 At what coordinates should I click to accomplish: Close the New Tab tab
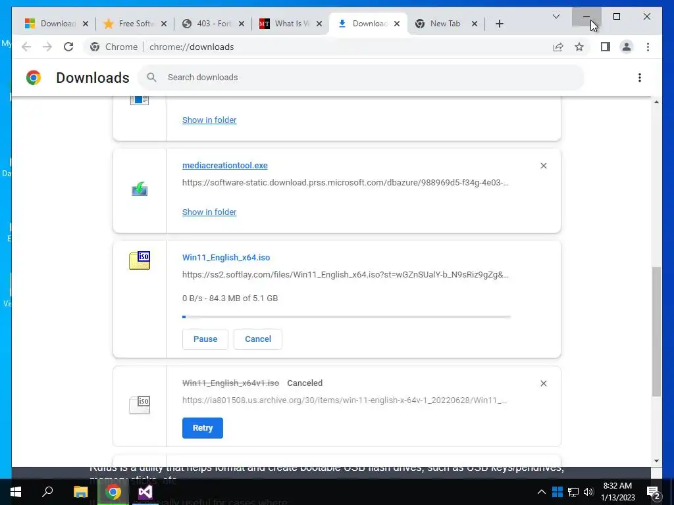474,24
